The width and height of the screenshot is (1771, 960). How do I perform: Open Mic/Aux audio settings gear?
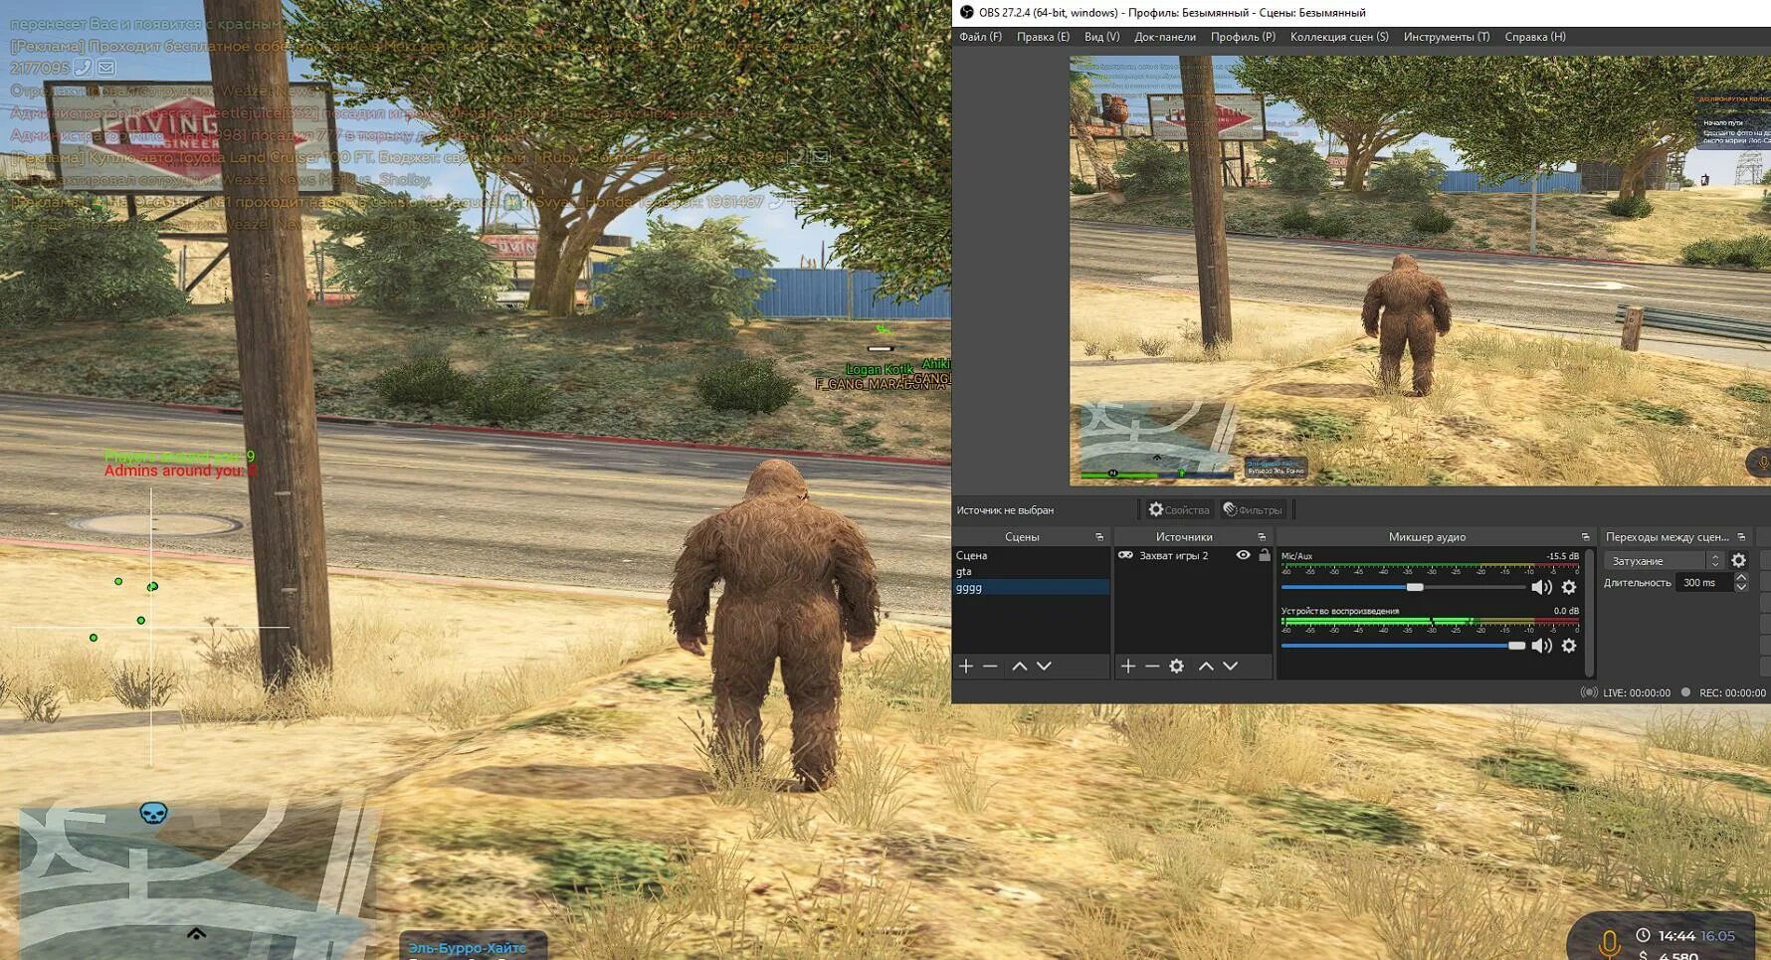point(1569,587)
